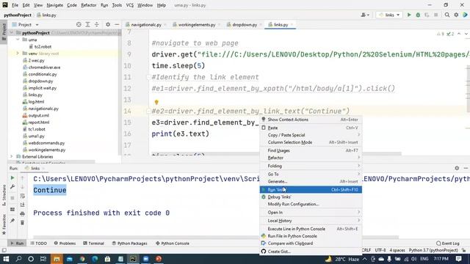Click the Debug bug icon in toolbar
The image size is (470, 264).
tap(418, 15)
